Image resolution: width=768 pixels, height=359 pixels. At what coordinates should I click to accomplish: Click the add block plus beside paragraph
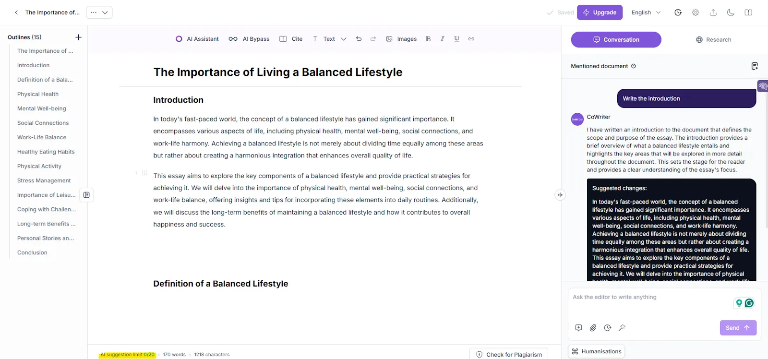137,173
